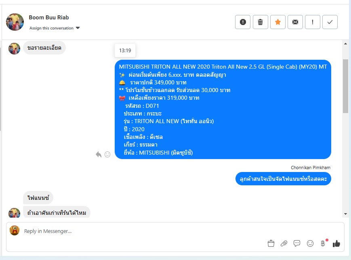The image size is (351, 260).
Task: Click the line 'ปี : 2020'
Action: pyautogui.click(x=134, y=129)
